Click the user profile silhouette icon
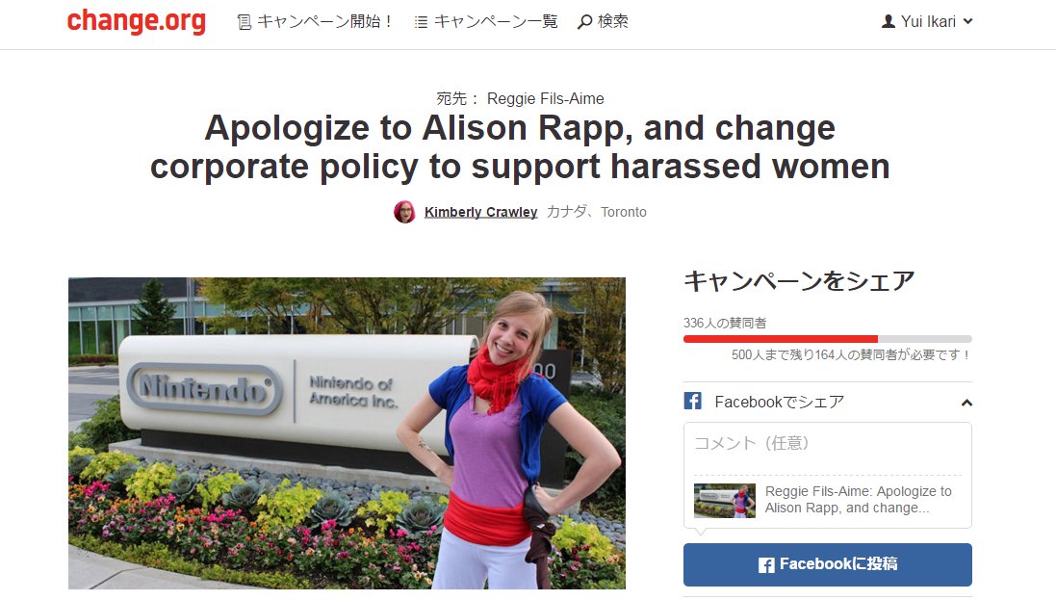 pos(889,21)
